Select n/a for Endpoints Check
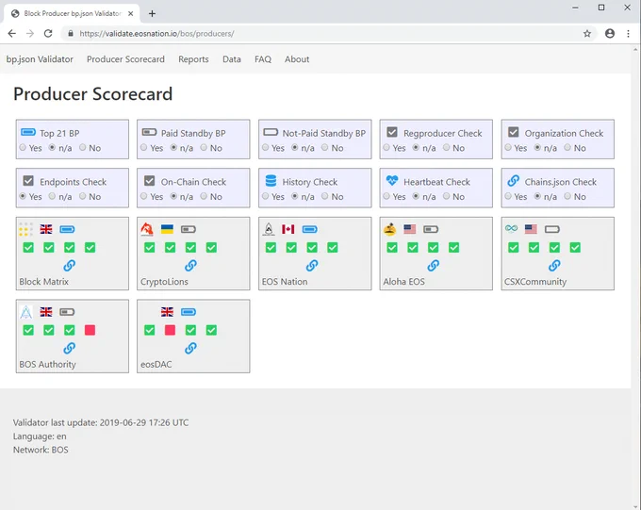 coord(52,196)
